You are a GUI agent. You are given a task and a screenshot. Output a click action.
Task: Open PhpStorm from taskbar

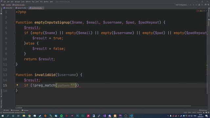pyautogui.click(x=120, y=116)
